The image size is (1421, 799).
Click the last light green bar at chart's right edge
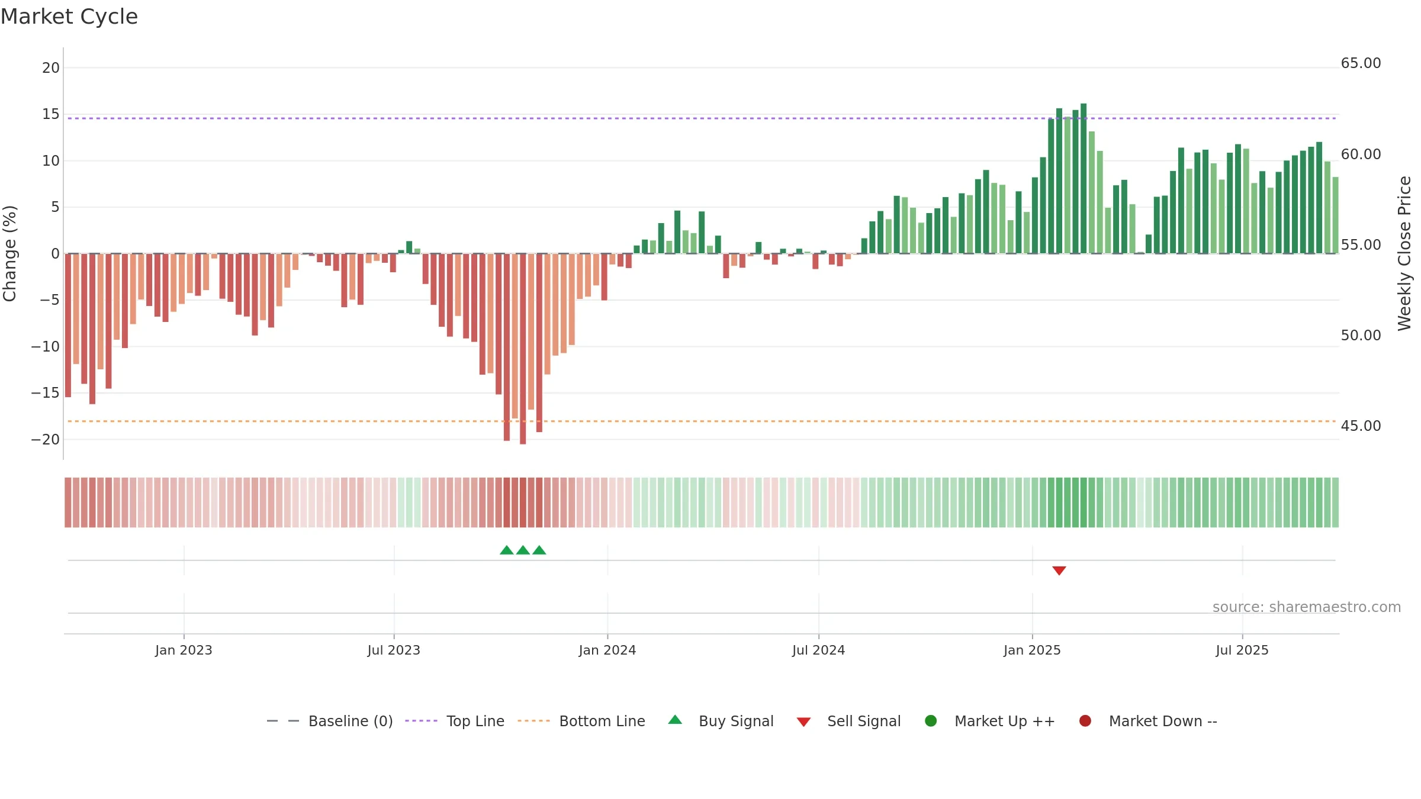[x=1336, y=215]
